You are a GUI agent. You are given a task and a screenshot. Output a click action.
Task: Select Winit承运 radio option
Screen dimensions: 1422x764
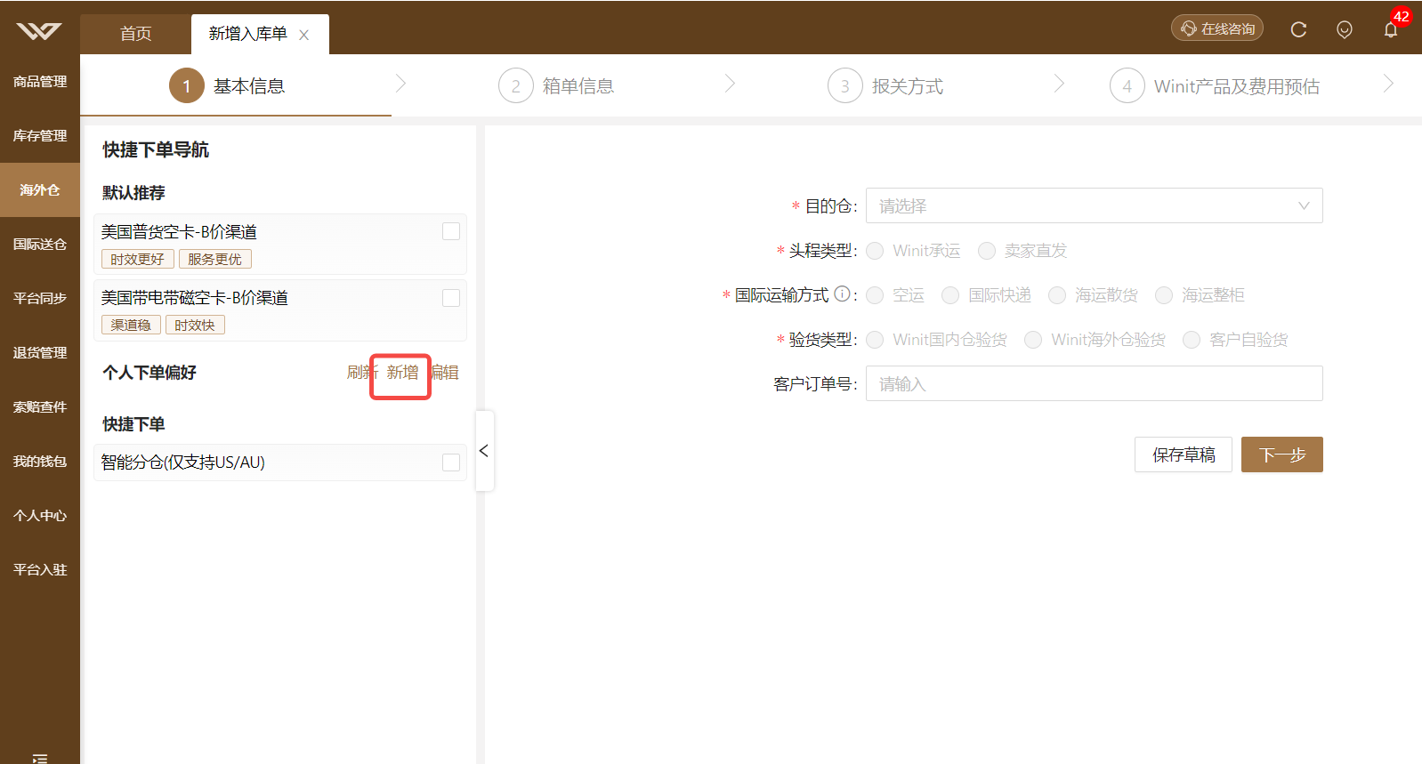point(875,251)
